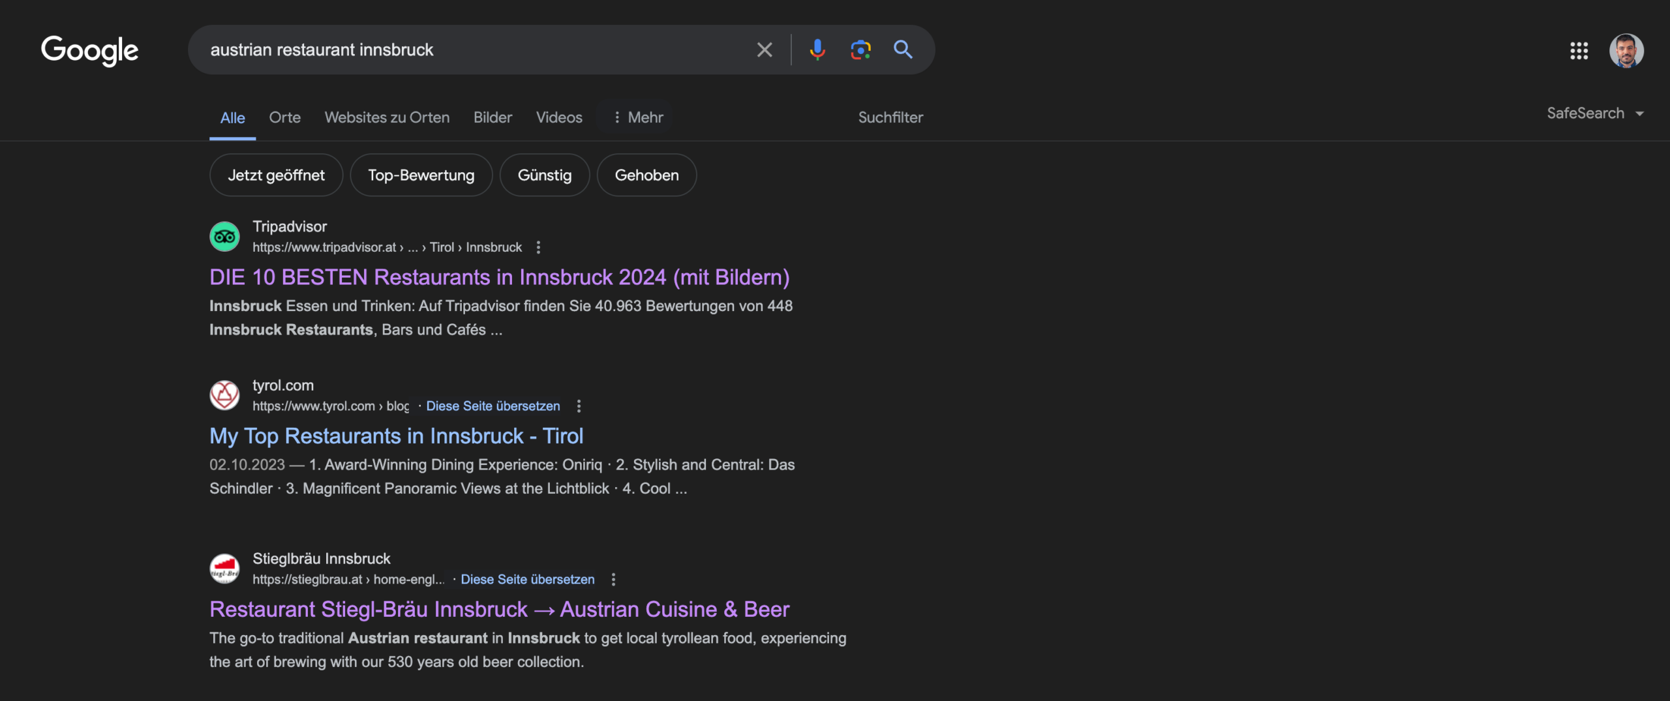
Task: Start voice search with microphone icon
Action: tap(817, 50)
